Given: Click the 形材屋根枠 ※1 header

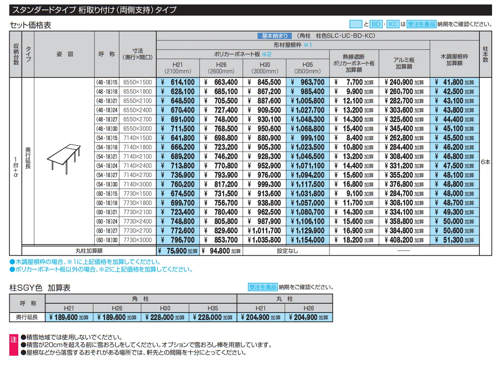Looking at the screenshot, I should 293,45.
